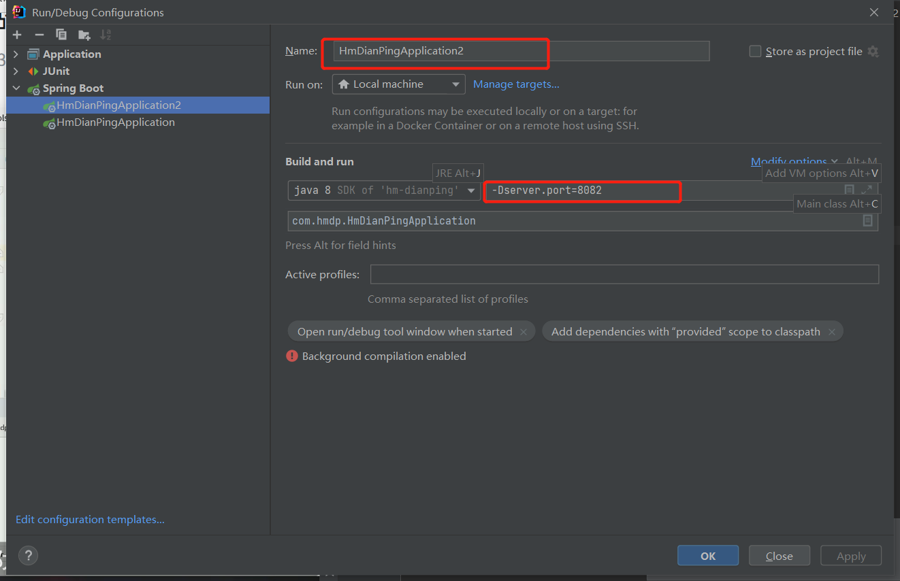Image resolution: width=900 pixels, height=581 pixels.
Task: Click the IntelliJ icon in the dialog title bar
Action: pos(19,12)
